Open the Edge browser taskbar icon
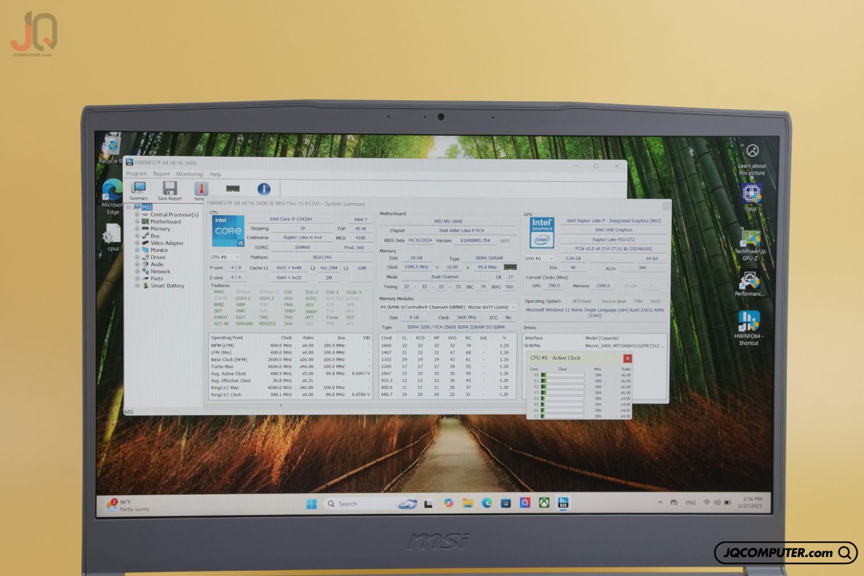The height and width of the screenshot is (576, 864). 487,503
